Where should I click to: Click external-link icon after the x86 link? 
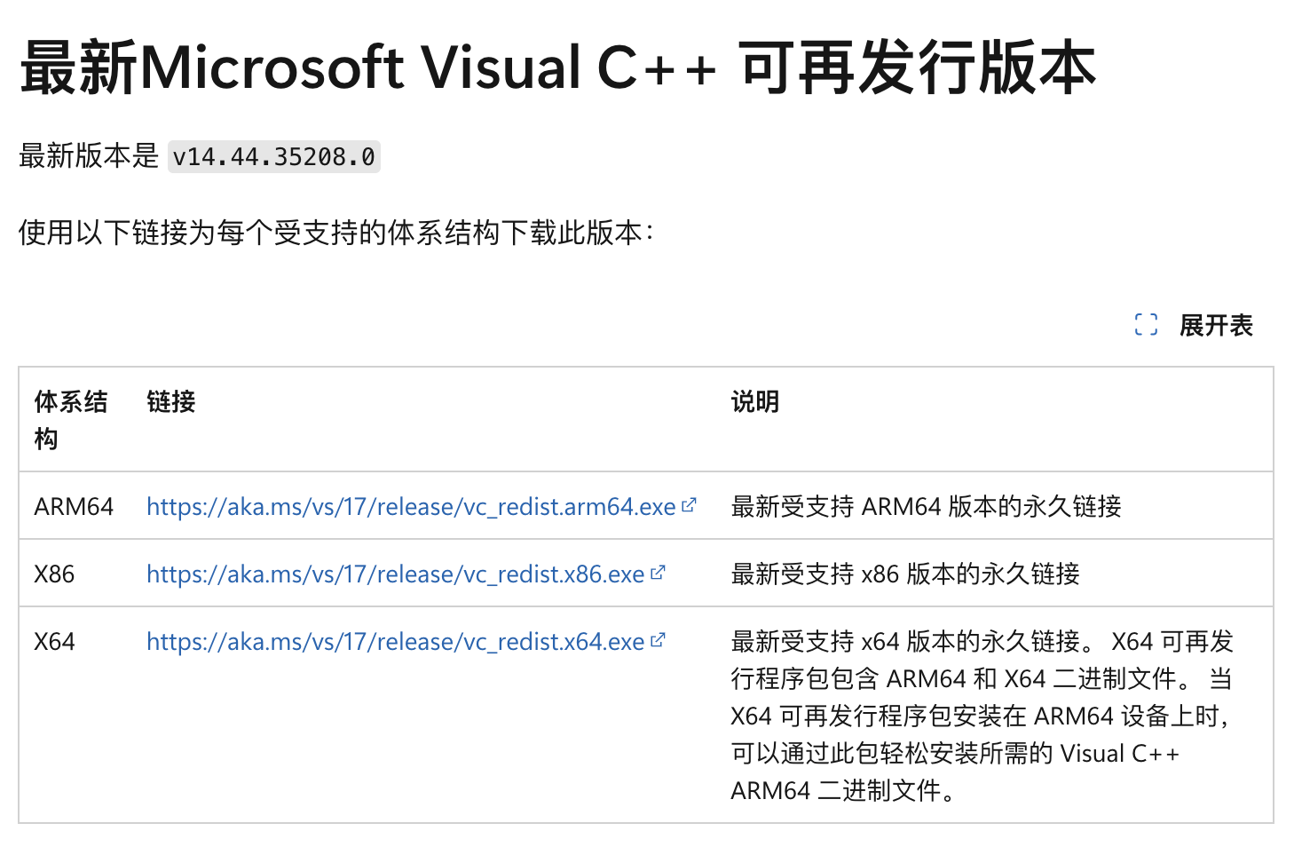coord(658,573)
